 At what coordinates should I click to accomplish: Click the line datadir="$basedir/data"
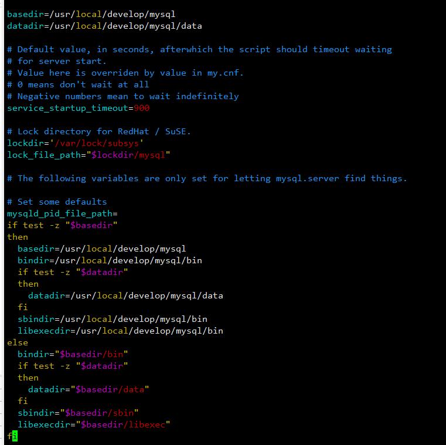[88, 389]
